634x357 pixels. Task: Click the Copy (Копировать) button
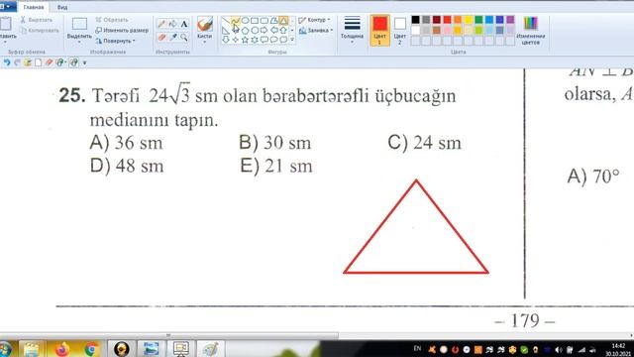[40, 31]
